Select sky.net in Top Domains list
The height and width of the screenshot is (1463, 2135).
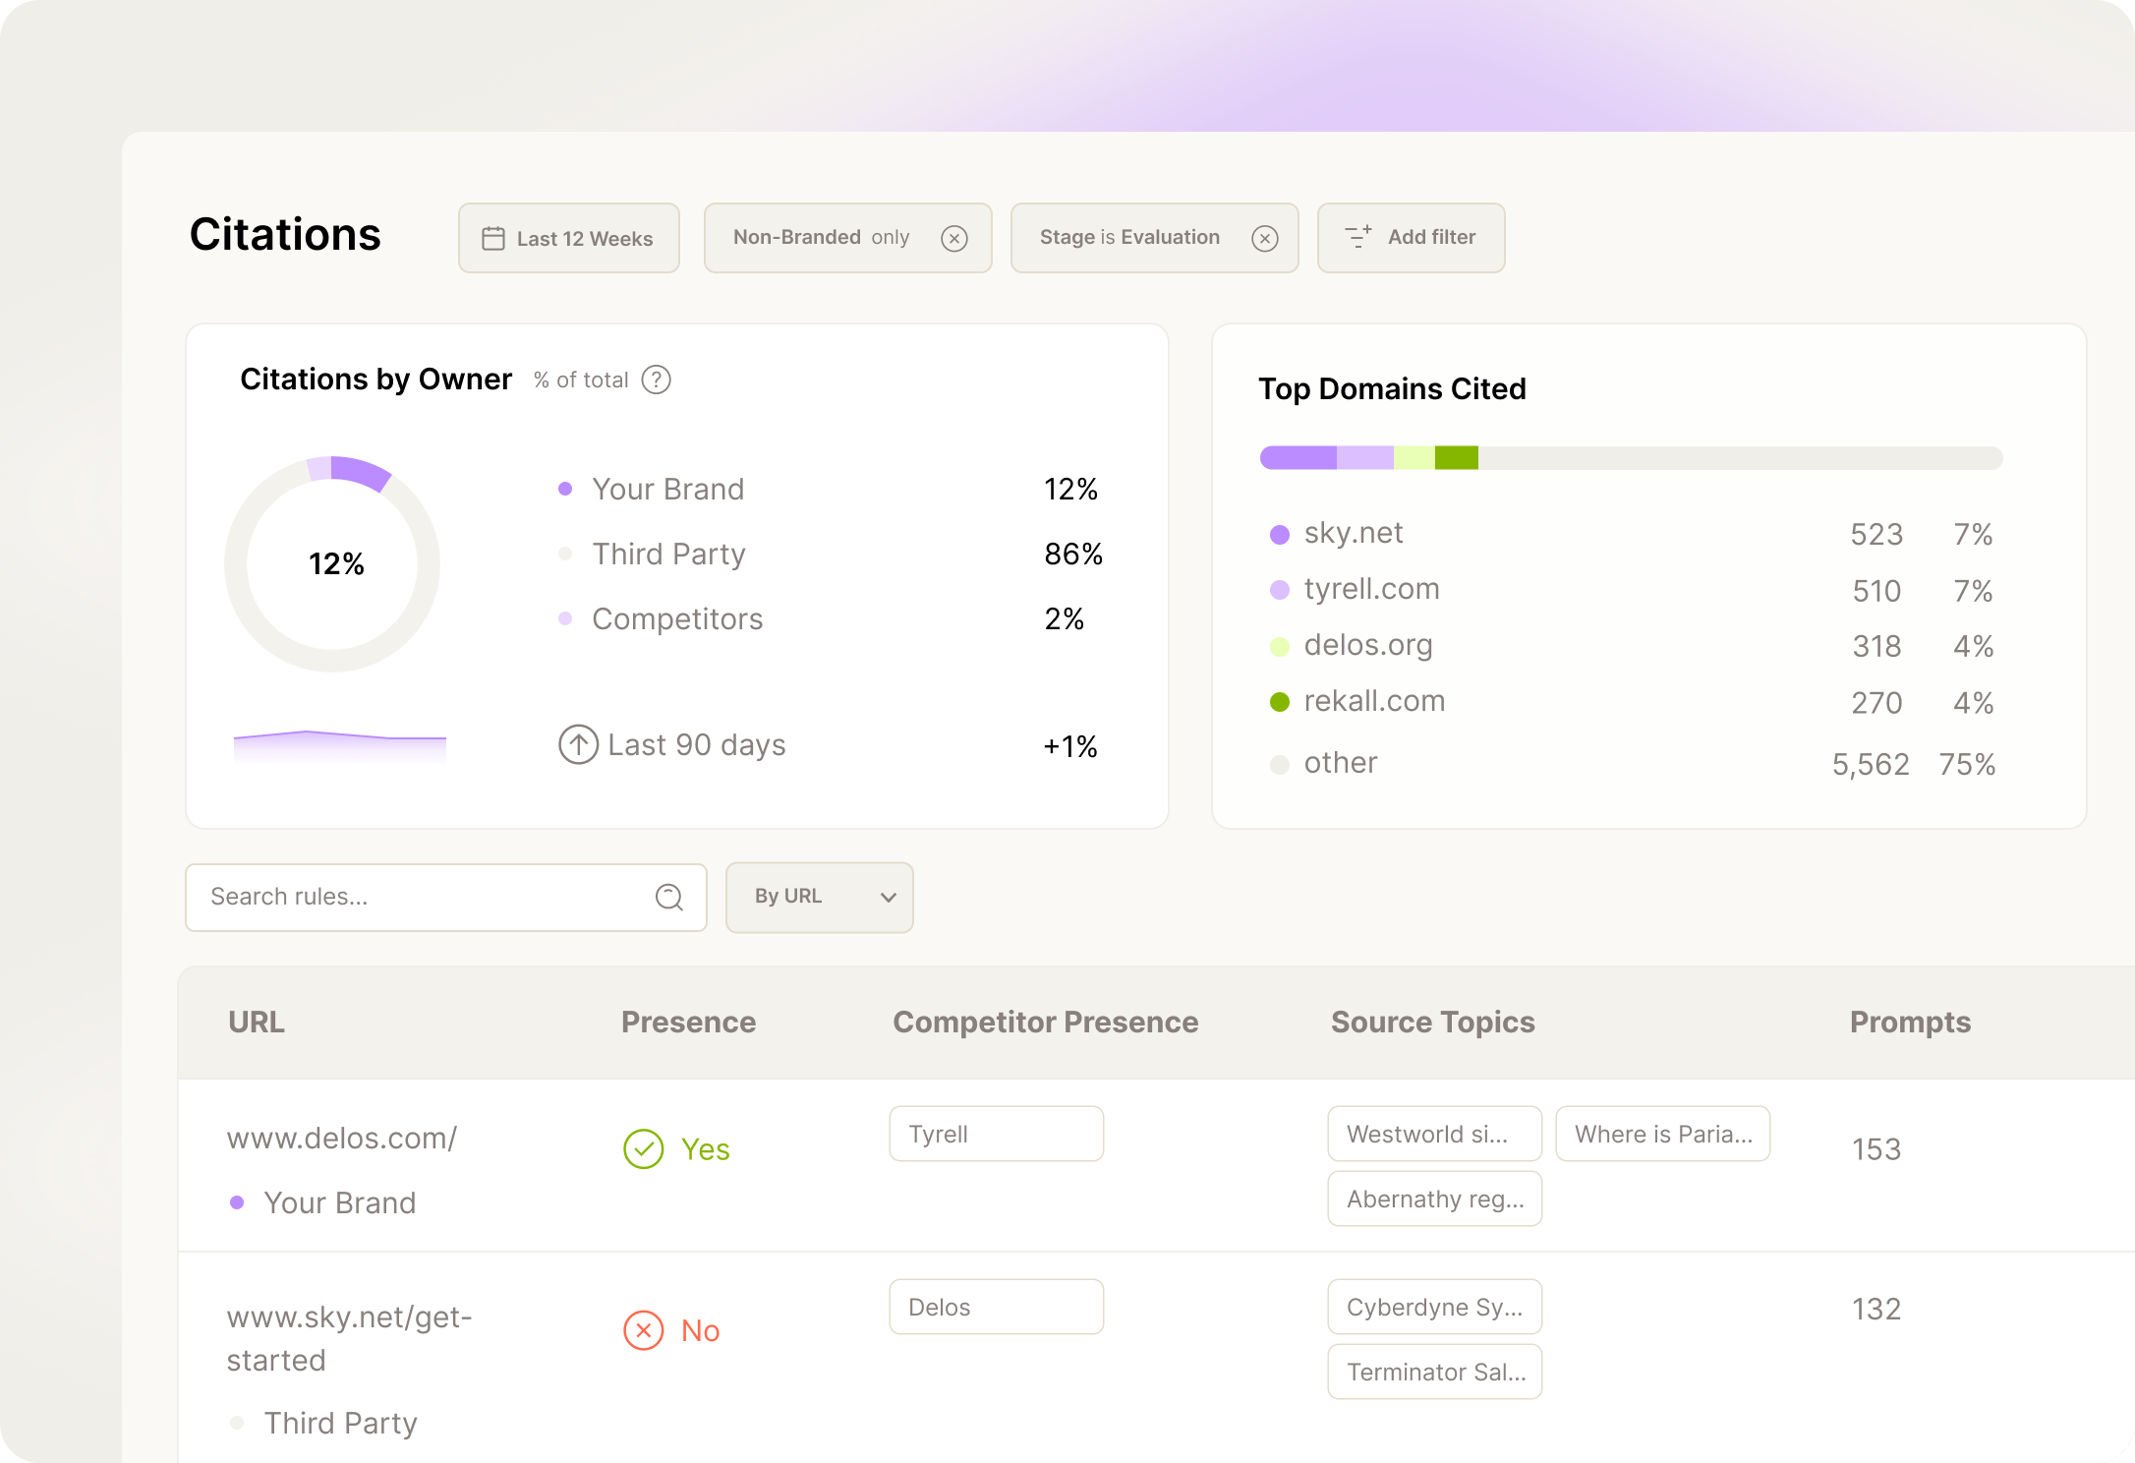click(1353, 533)
